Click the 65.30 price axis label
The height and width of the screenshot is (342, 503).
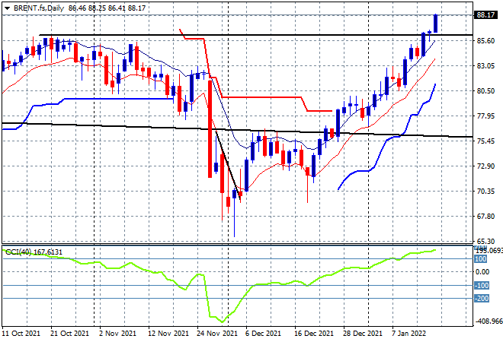[485, 241]
